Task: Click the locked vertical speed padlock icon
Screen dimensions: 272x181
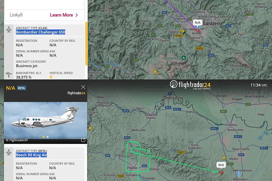Action: 51,77
